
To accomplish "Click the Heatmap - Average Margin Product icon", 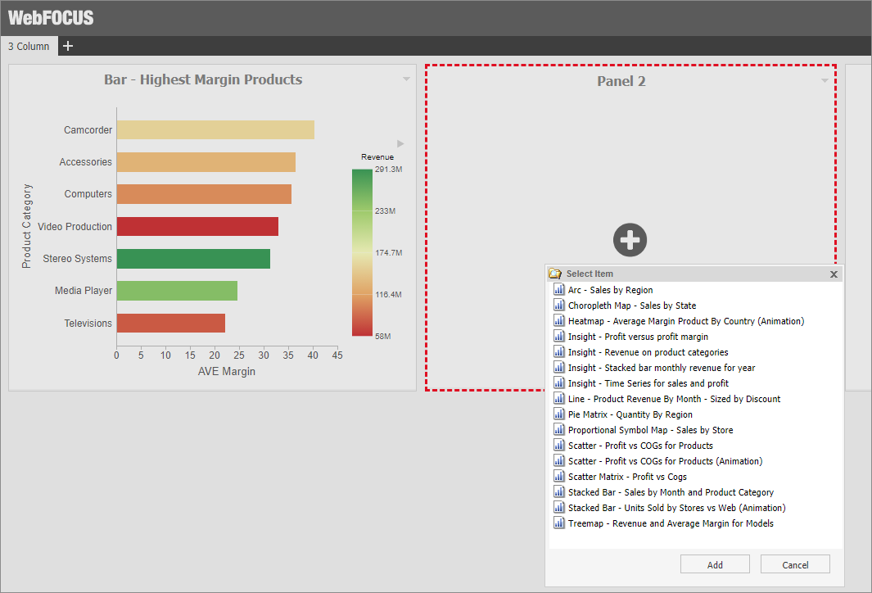I will tap(559, 321).
